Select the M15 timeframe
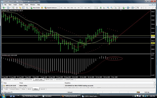 click(x=68, y=8)
